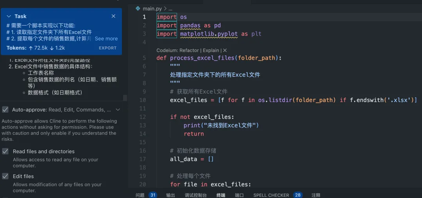Close the Task card with X
Screen dimensions: 422x198
tap(113, 16)
